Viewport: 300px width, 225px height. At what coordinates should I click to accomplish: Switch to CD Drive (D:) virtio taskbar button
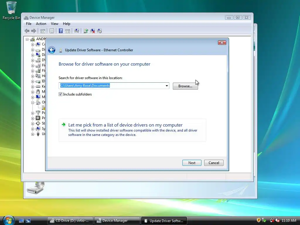[70, 221]
